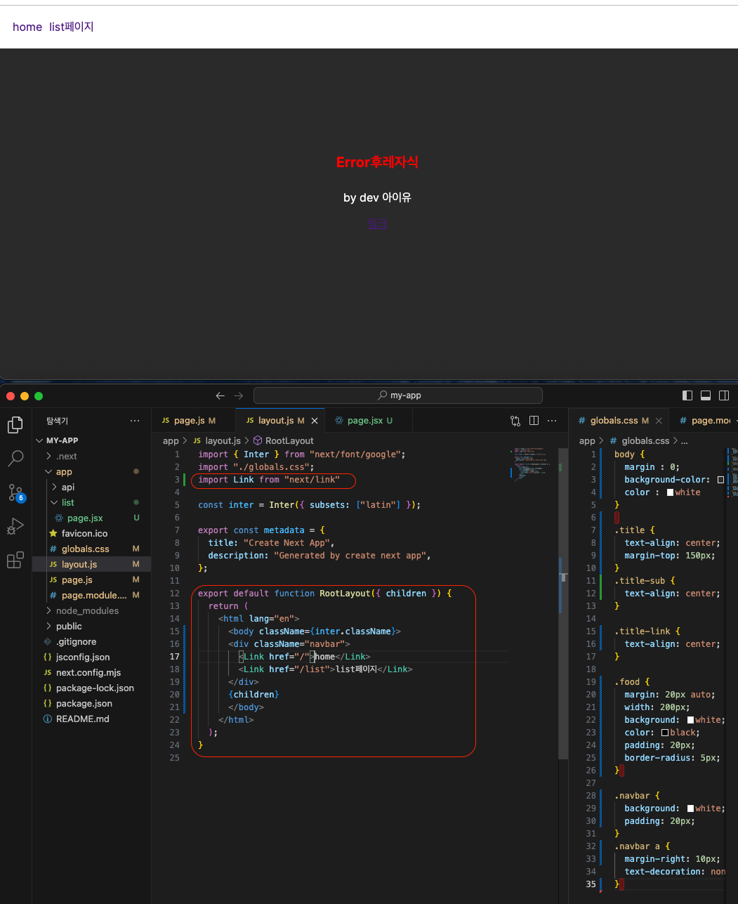The width and height of the screenshot is (738, 904).
Task: Open .gitignore in the explorer
Action: 91,641
